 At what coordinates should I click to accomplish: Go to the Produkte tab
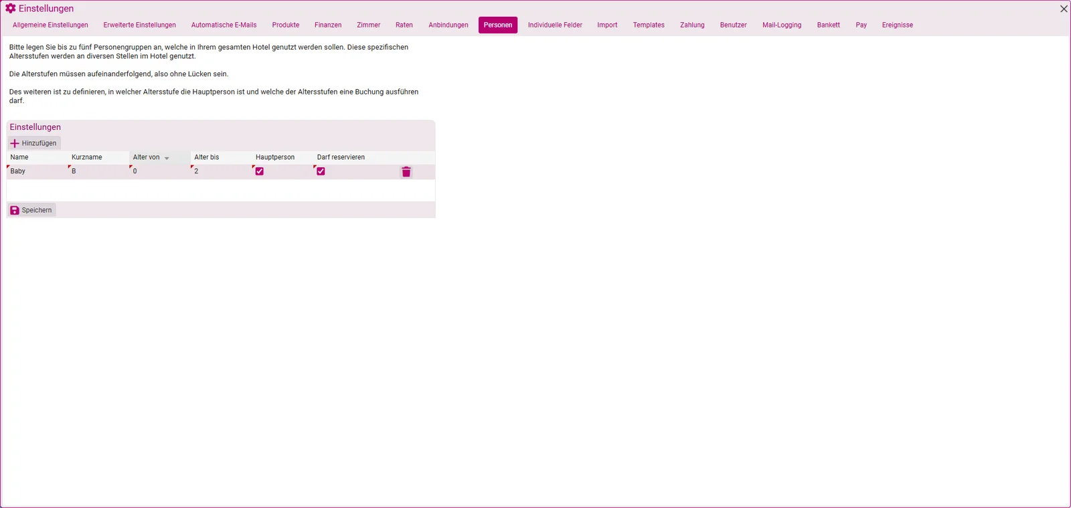pyautogui.click(x=286, y=25)
